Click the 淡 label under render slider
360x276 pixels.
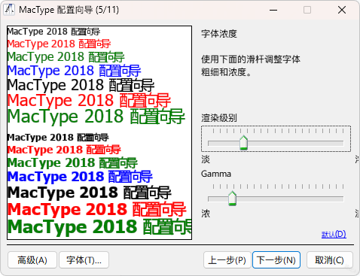(x=206, y=159)
